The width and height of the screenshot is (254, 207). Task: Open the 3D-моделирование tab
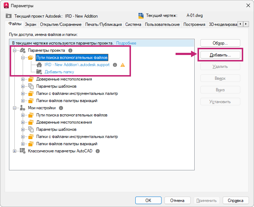(223, 24)
